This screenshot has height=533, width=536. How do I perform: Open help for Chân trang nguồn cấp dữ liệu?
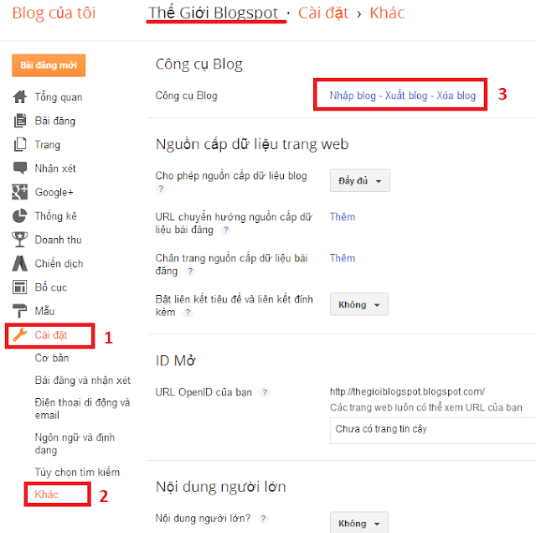coord(190,272)
